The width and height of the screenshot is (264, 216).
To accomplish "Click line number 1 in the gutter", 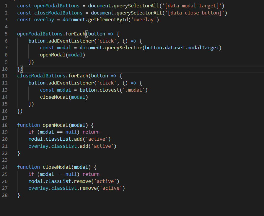I will click(6, 6).
